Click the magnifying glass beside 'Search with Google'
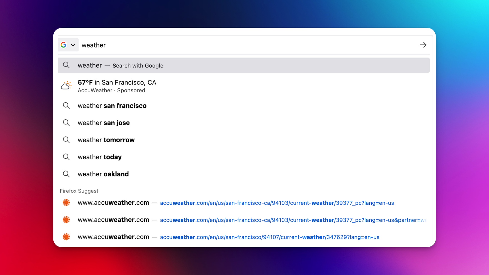This screenshot has width=489, height=275. tap(66, 65)
